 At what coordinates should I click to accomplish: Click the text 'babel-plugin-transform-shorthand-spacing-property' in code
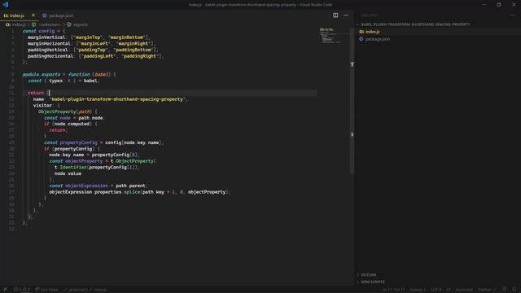coord(117,99)
